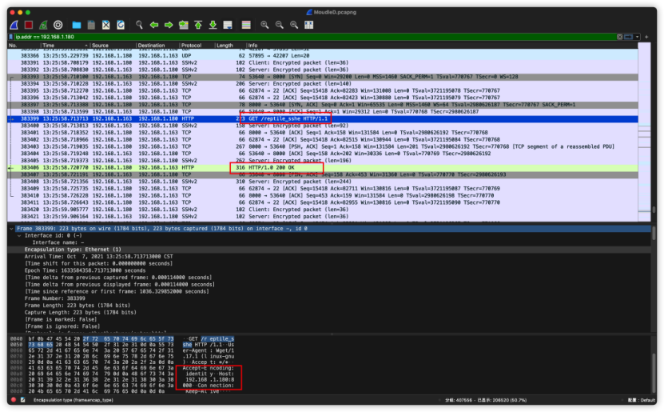Sort by the Length column header
The image size is (664, 412).
230,46
